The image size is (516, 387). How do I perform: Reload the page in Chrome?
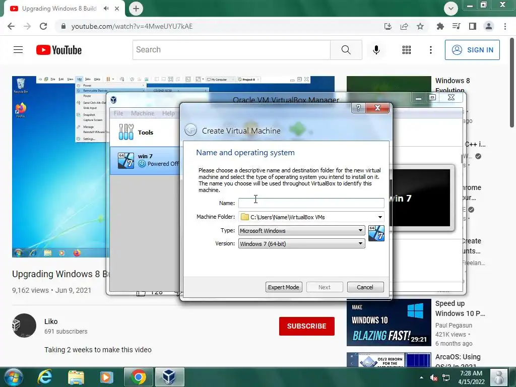(x=43, y=26)
